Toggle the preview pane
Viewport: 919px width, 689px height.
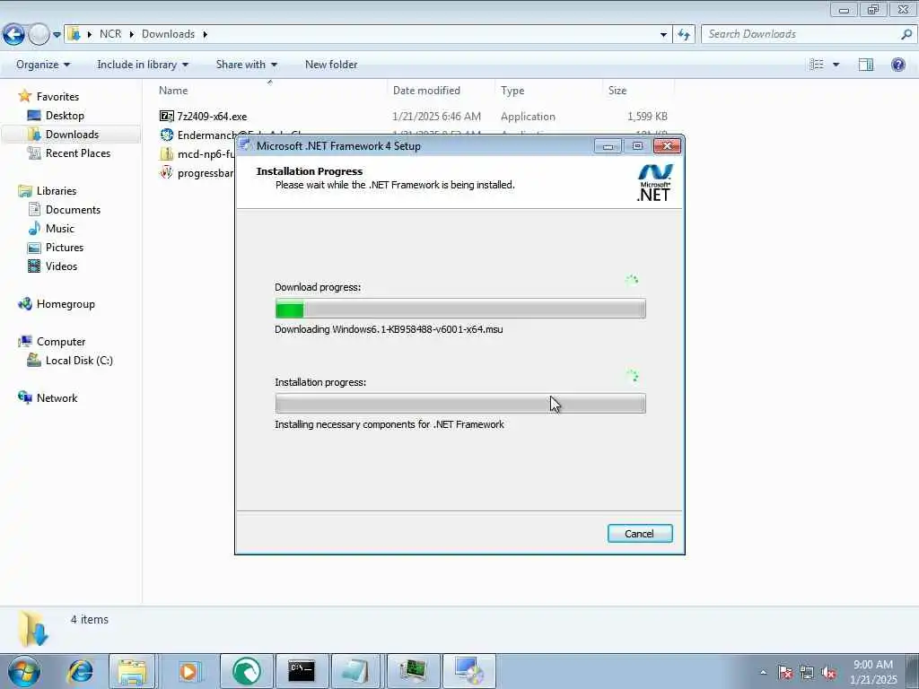866,65
